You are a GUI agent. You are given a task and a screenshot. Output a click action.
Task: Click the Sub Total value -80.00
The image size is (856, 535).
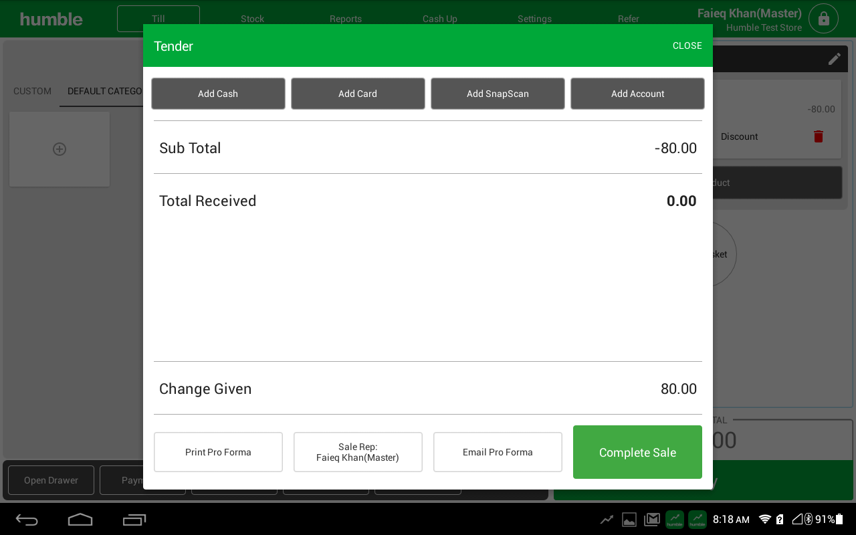tap(675, 148)
